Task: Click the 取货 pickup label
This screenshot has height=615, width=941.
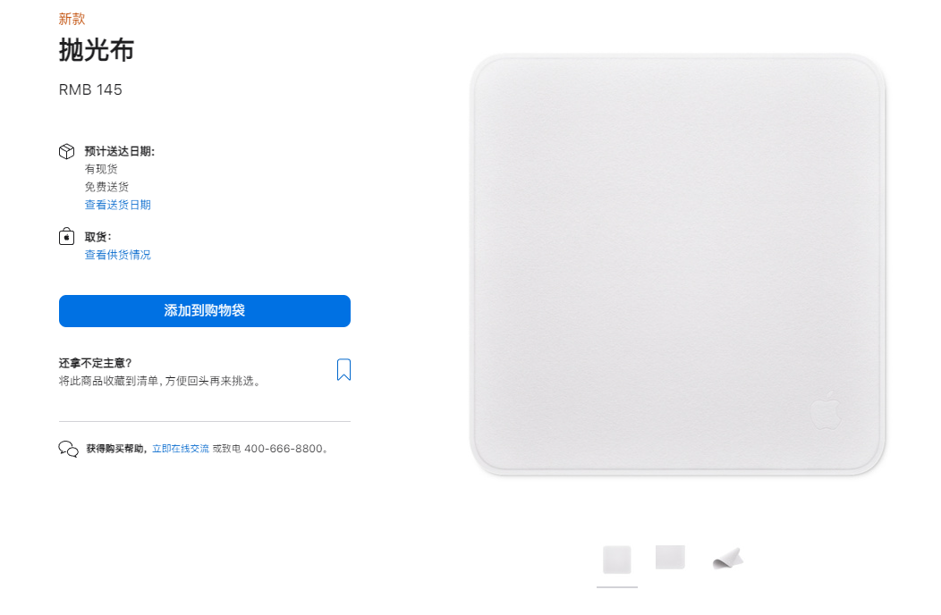Action: coord(97,236)
